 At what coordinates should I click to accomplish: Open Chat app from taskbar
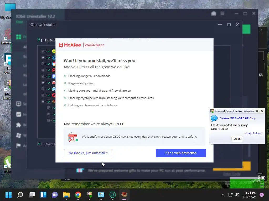pos(55,194)
